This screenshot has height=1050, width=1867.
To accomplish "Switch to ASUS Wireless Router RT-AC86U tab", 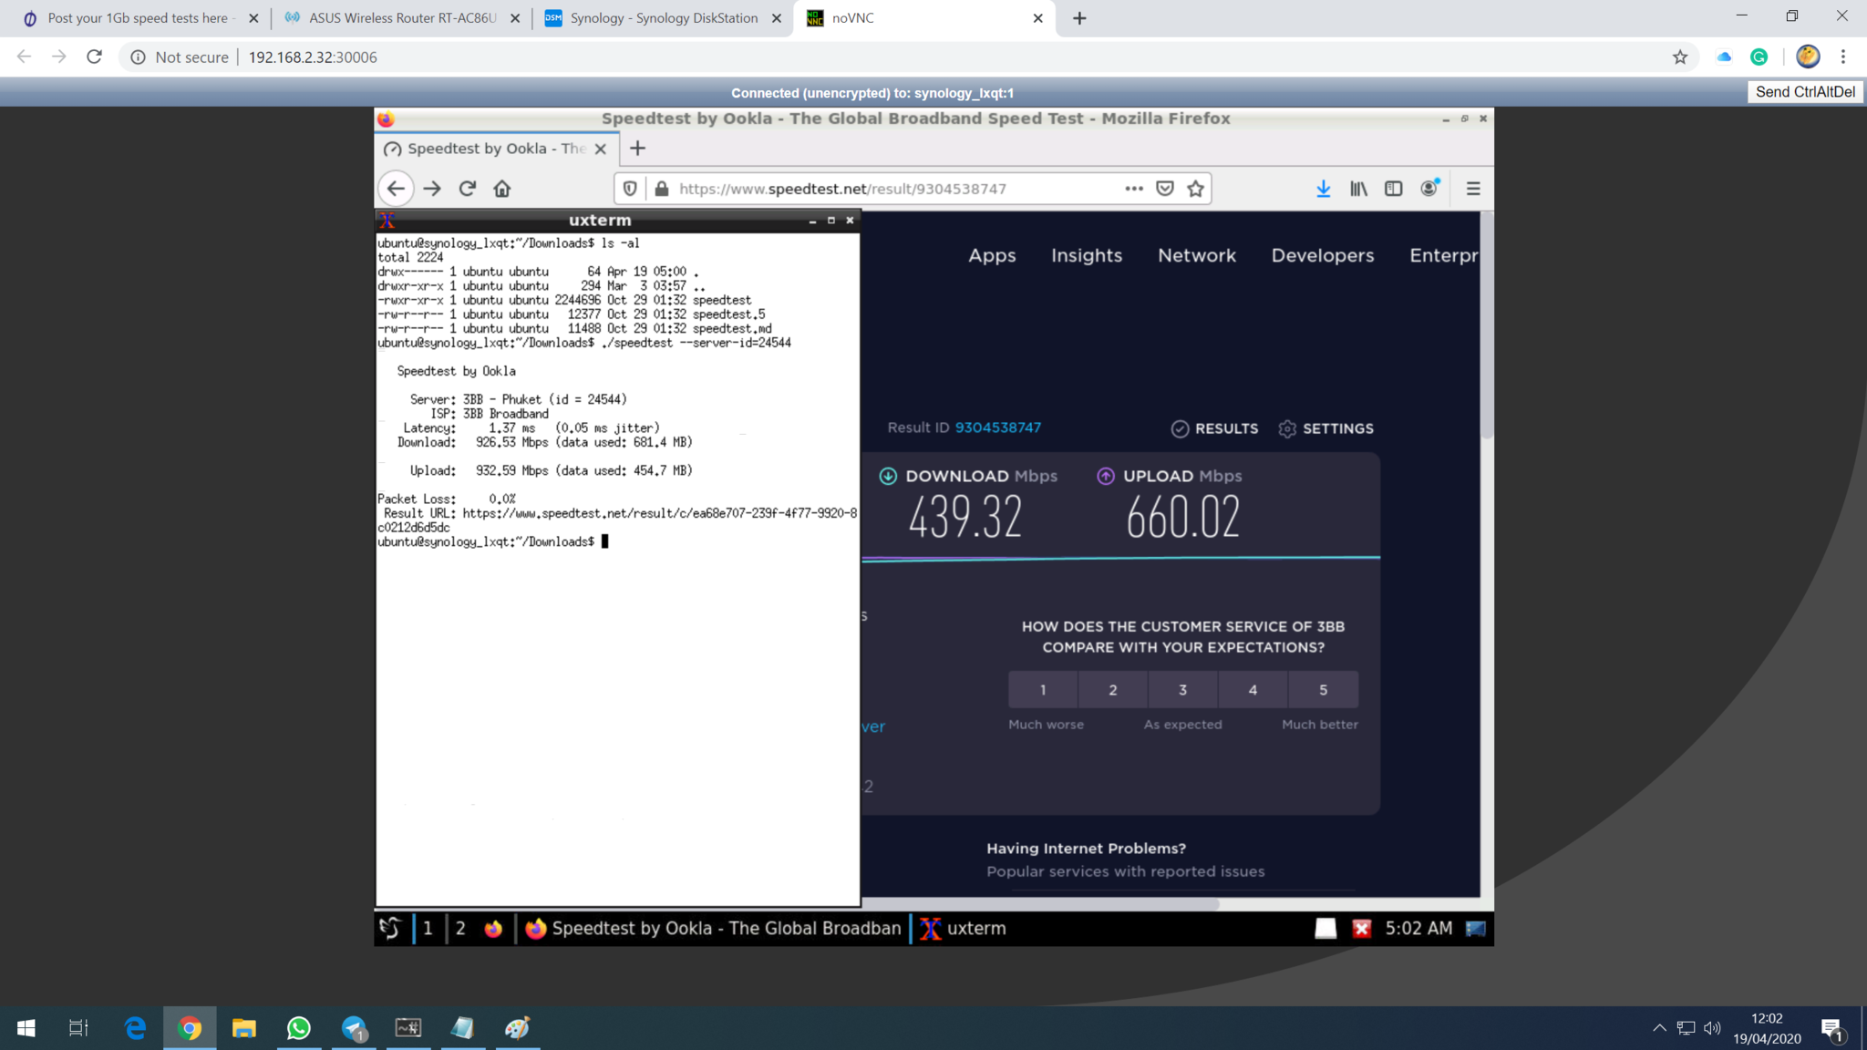I will pos(402,18).
